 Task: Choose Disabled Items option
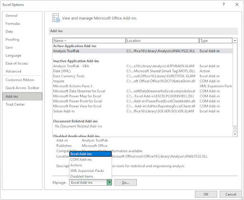(x=91, y=176)
